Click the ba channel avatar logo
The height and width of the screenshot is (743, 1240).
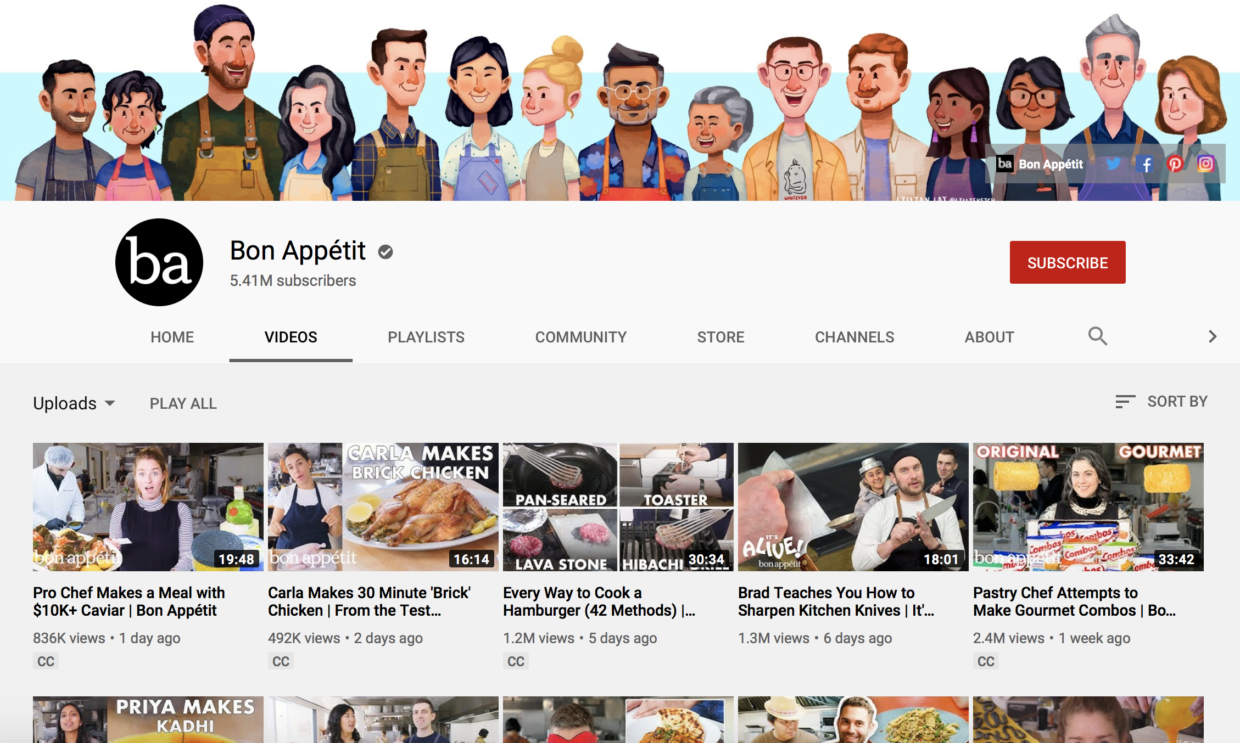159,262
